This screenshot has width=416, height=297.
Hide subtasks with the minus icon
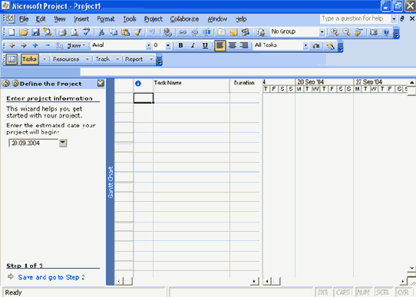48,45
